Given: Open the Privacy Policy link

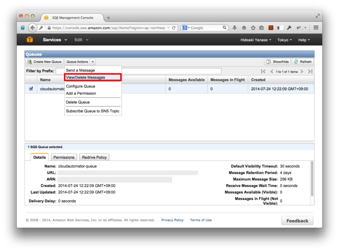Looking at the screenshot, I should (x=172, y=220).
